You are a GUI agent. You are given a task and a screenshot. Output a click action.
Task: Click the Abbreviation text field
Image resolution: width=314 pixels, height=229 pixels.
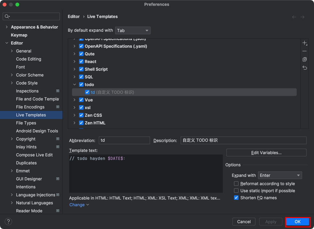pyautogui.click(x=124, y=140)
